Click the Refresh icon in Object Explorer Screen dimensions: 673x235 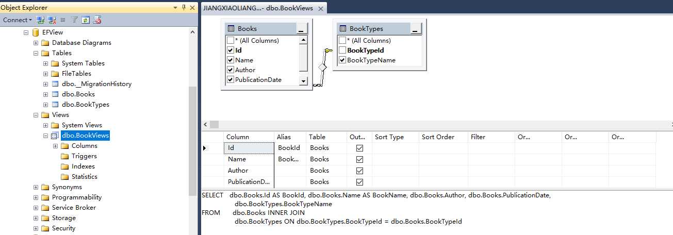pos(86,20)
